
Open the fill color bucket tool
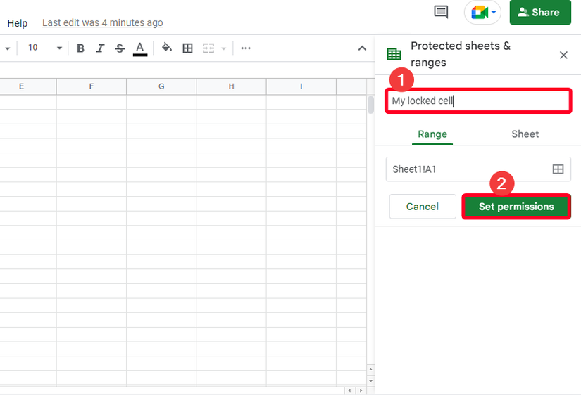click(x=167, y=48)
